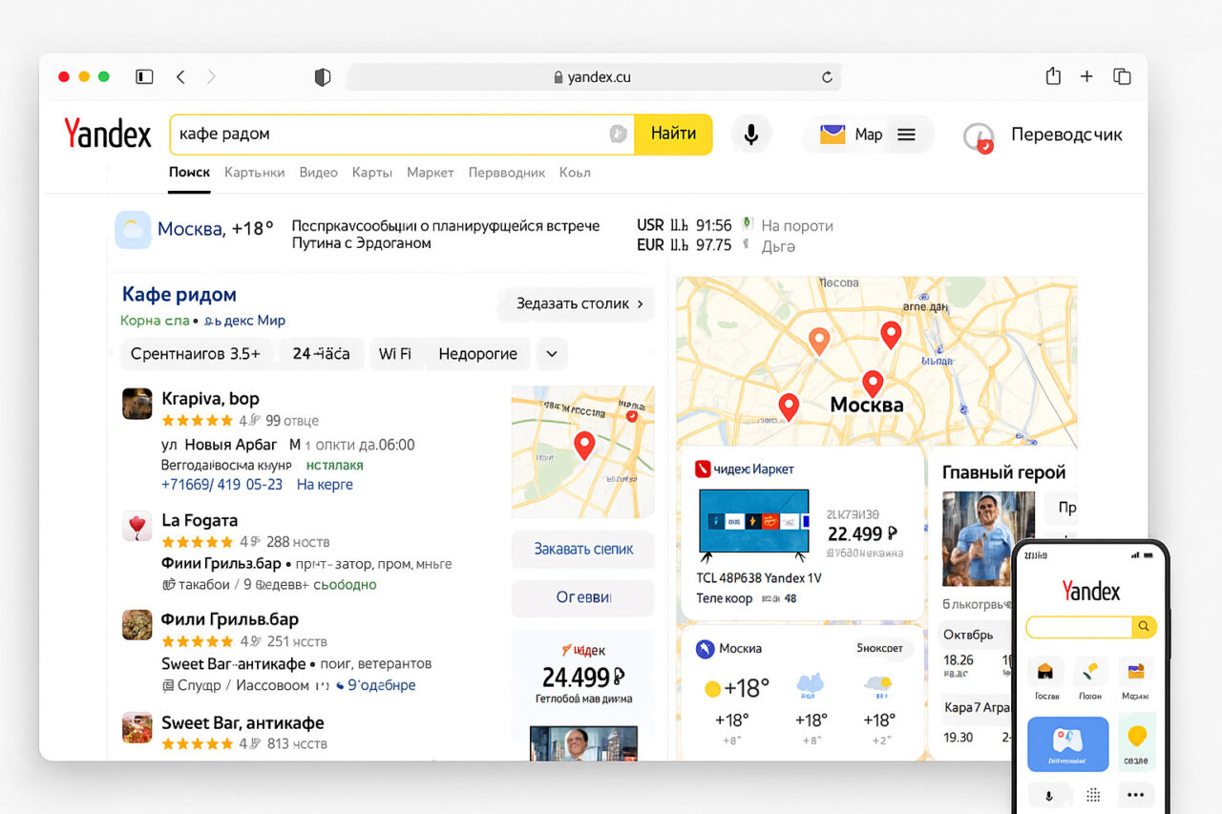Tap the yellow search magnifier on the phone
Viewport: 1222px width, 814px height.
[1143, 627]
